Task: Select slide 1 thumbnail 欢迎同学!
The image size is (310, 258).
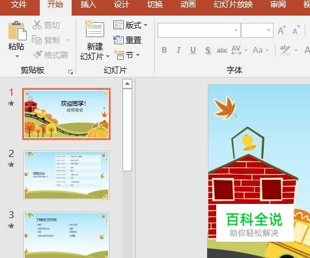Action: 66,114
